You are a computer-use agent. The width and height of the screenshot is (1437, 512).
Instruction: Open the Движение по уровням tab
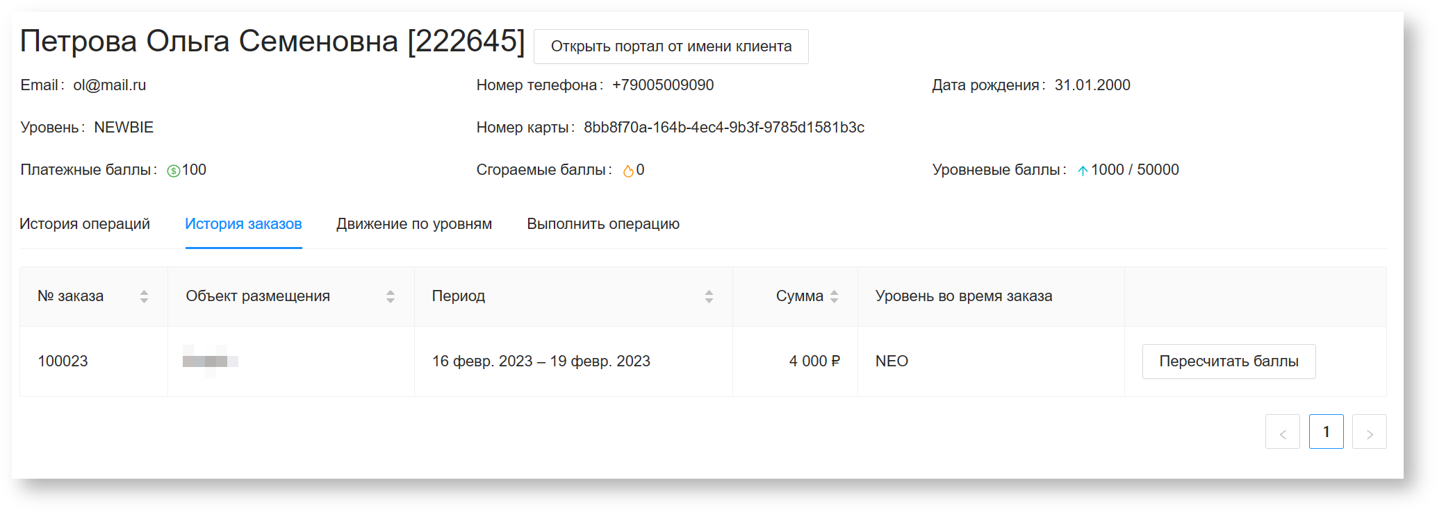coord(414,224)
